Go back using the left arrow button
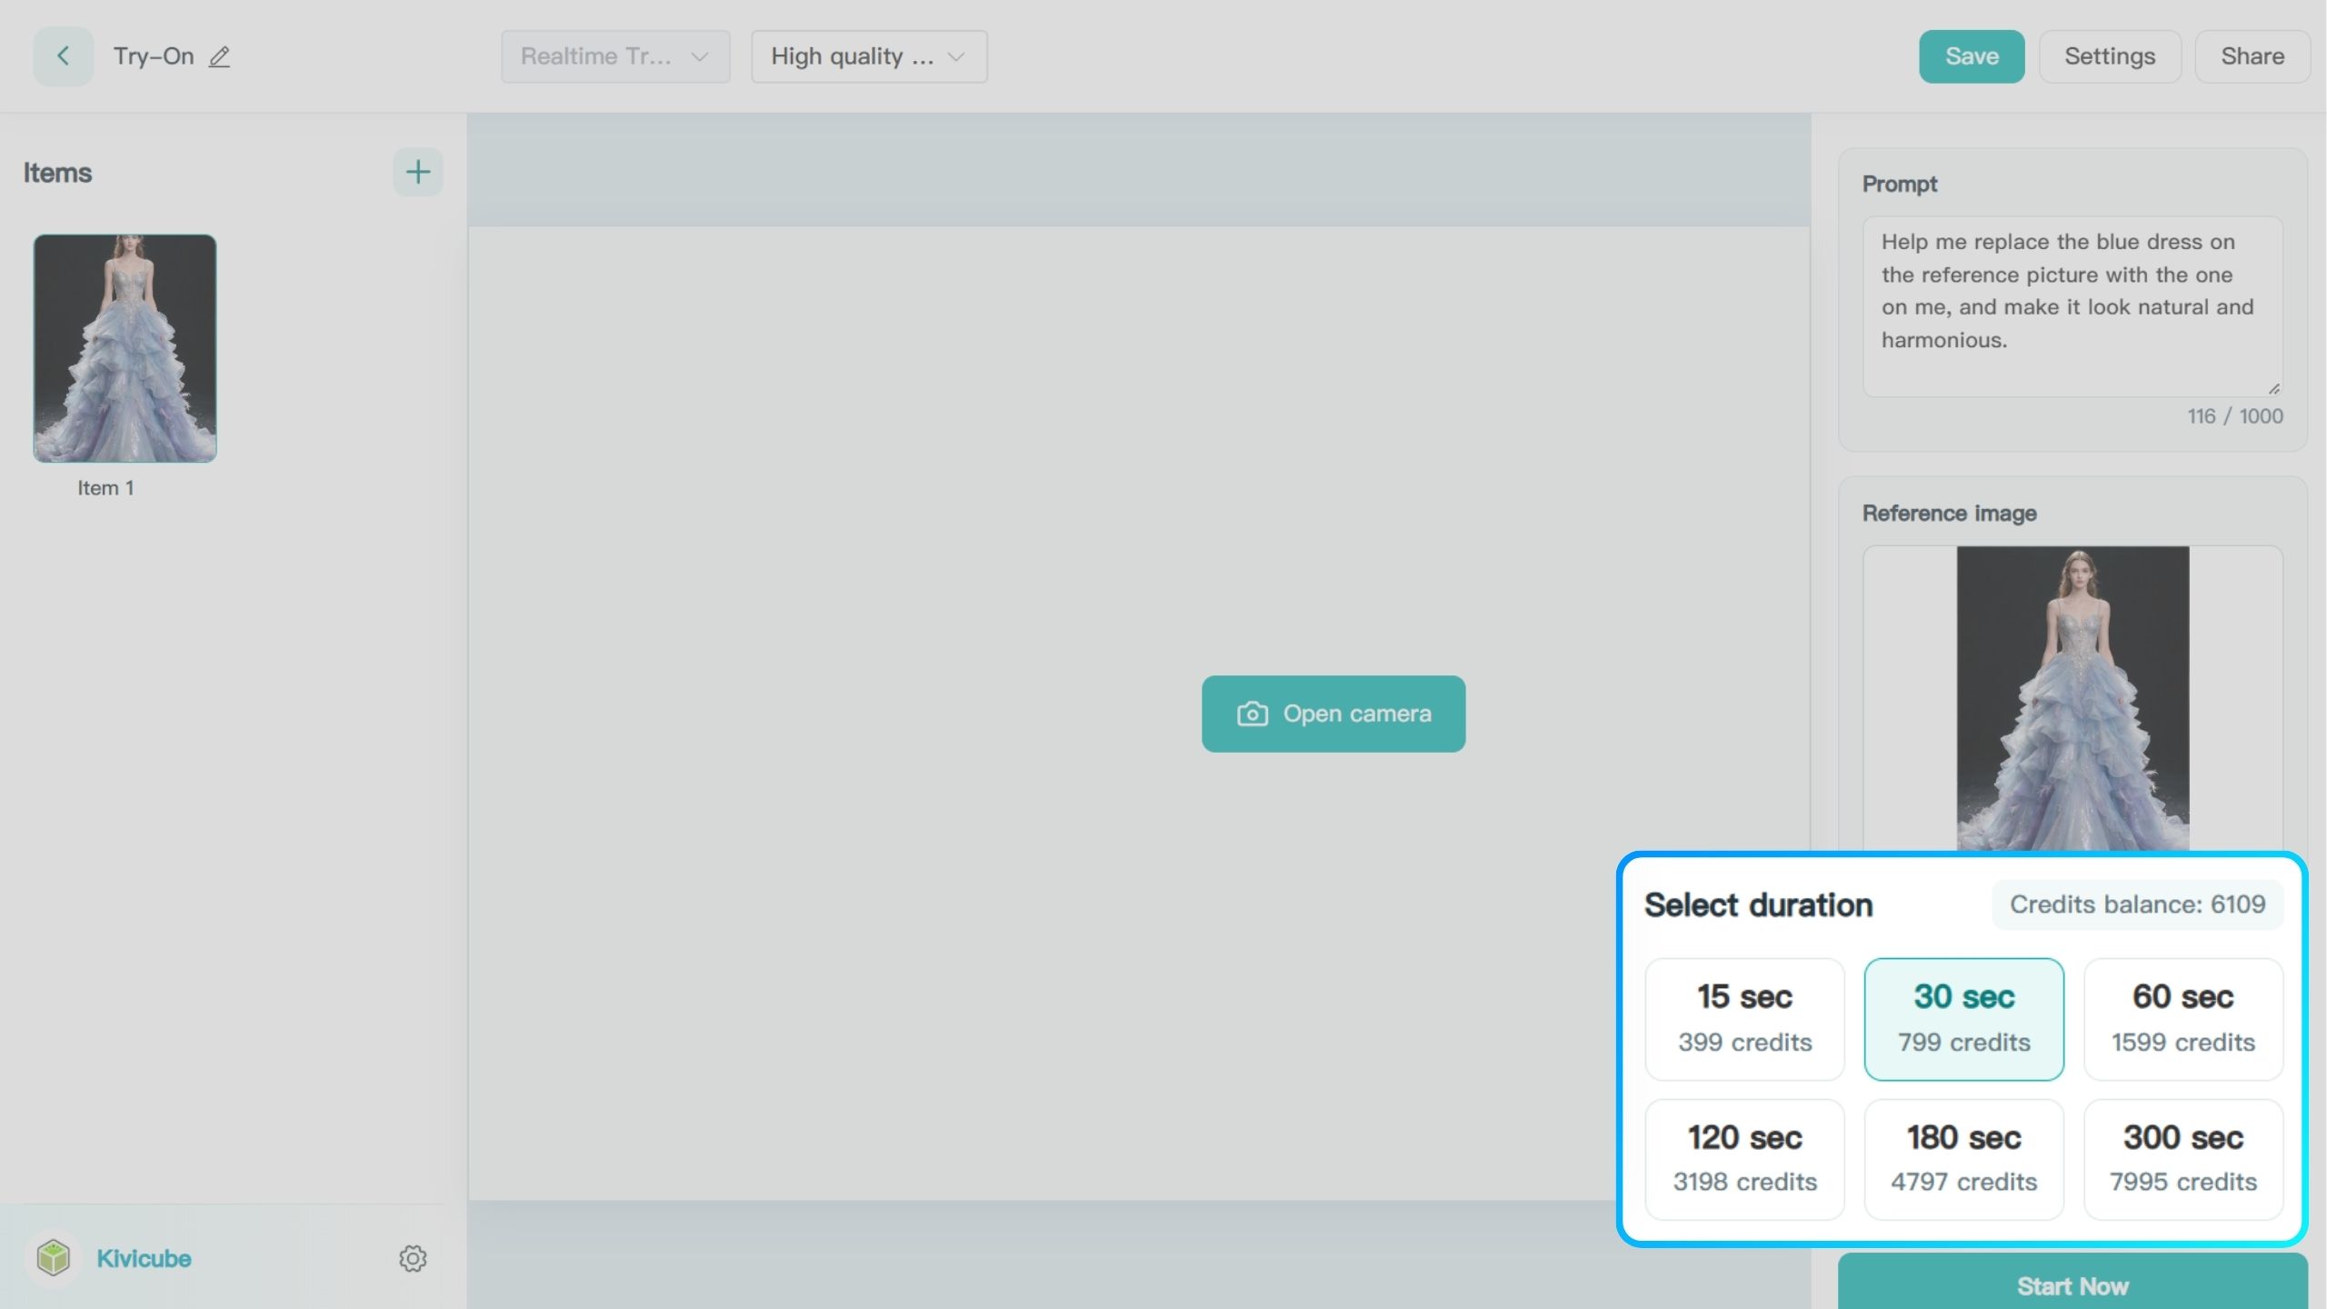Screen dimensions: 2327x1309 (x=63, y=56)
